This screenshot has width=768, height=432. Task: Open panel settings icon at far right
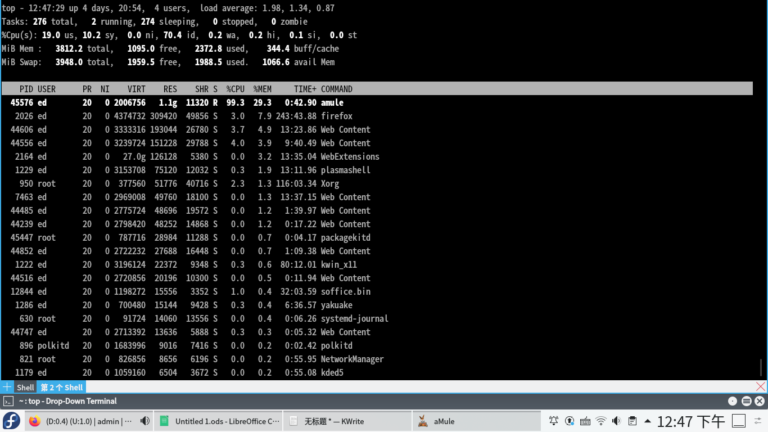(x=757, y=421)
